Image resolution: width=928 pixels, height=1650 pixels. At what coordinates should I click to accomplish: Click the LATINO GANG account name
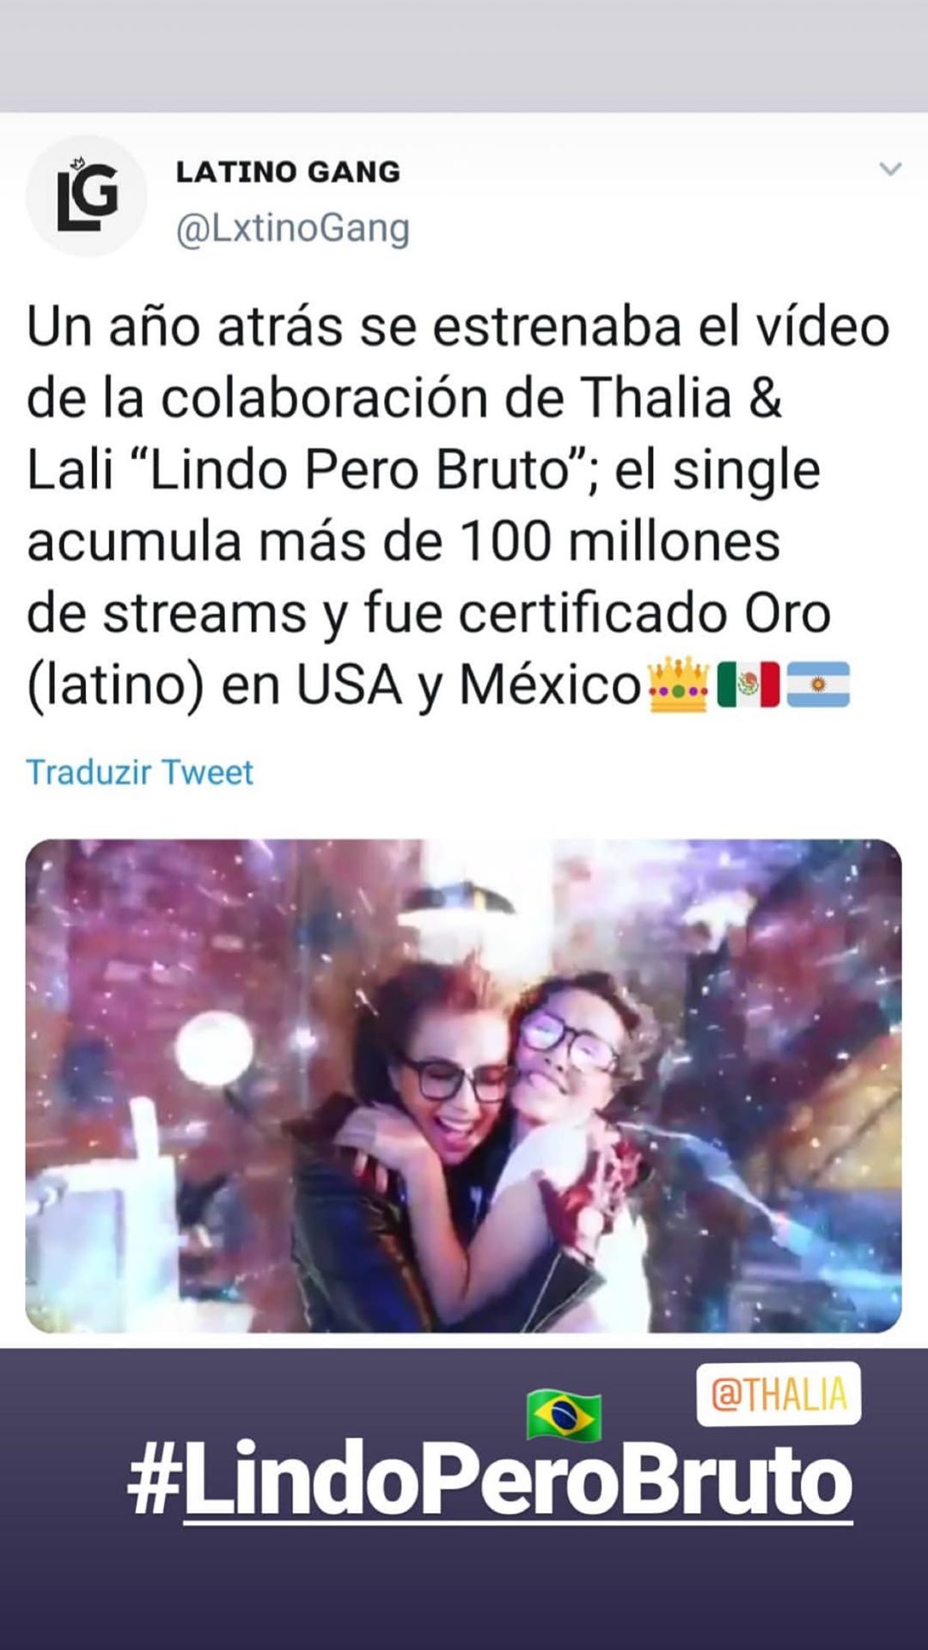click(x=288, y=172)
